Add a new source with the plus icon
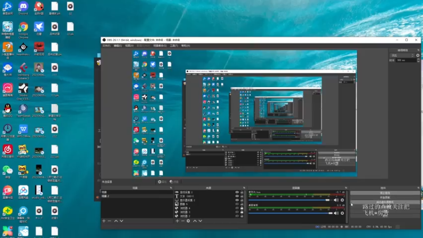Viewport: 423px width, 238px height. (x=177, y=221)
